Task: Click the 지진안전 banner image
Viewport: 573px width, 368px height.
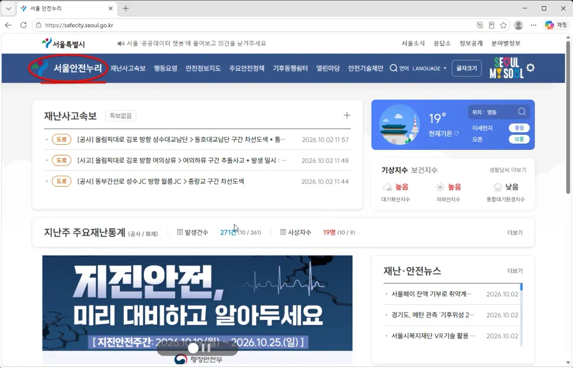Action: click(x=198, y=310)
